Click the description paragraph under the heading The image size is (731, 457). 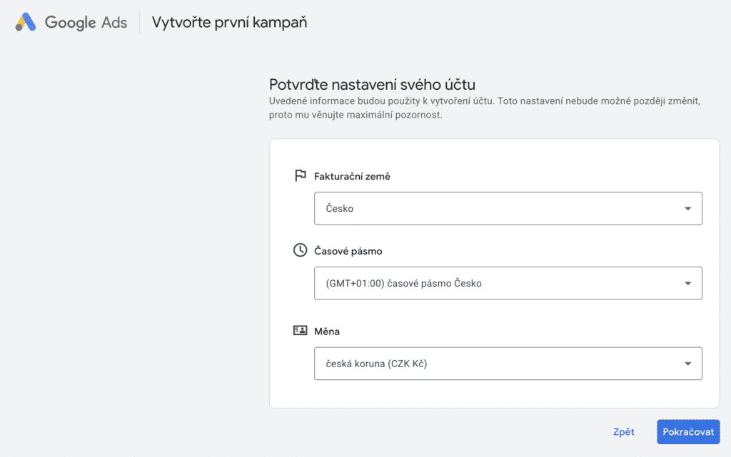point(484,108)
